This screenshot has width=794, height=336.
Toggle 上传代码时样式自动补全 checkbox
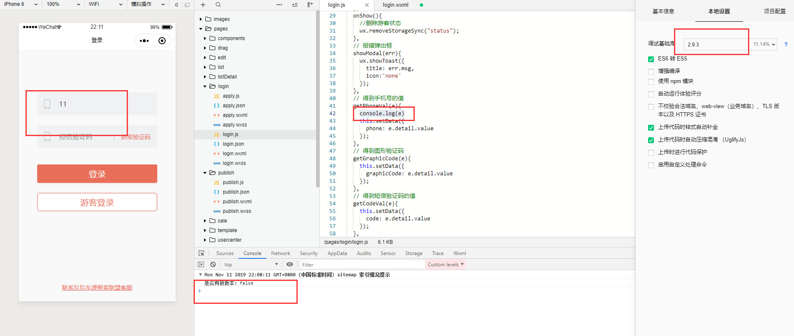tap(651, 128)
